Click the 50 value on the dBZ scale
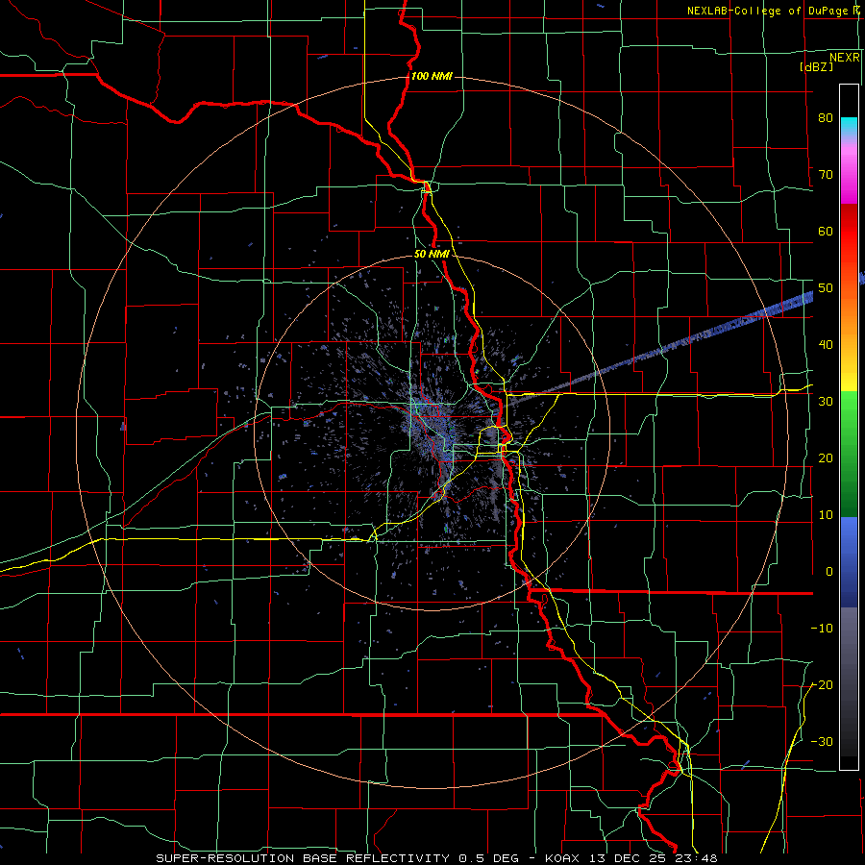Viewport: 865px width, 865px height. pyautogui.click(x=826, y=288)
